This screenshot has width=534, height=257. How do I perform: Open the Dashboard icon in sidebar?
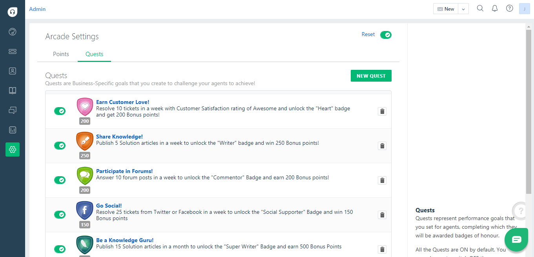pyautogui.click(x=13, y=32)
